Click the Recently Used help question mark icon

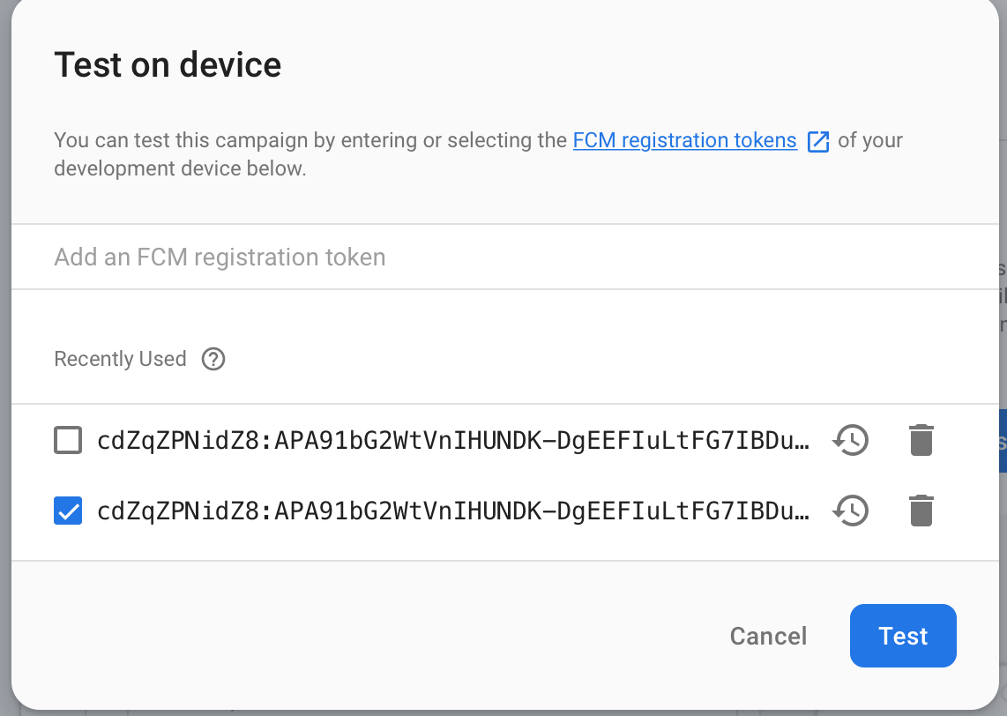click(x=213, y=360)
